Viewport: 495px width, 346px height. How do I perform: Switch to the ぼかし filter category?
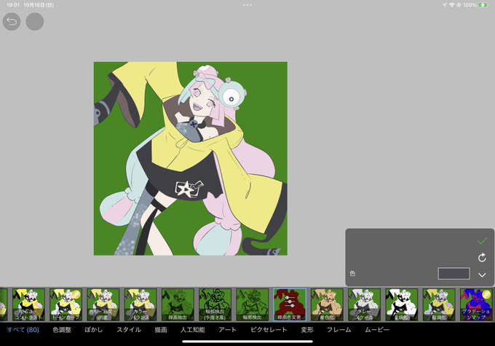coord(94,330)
